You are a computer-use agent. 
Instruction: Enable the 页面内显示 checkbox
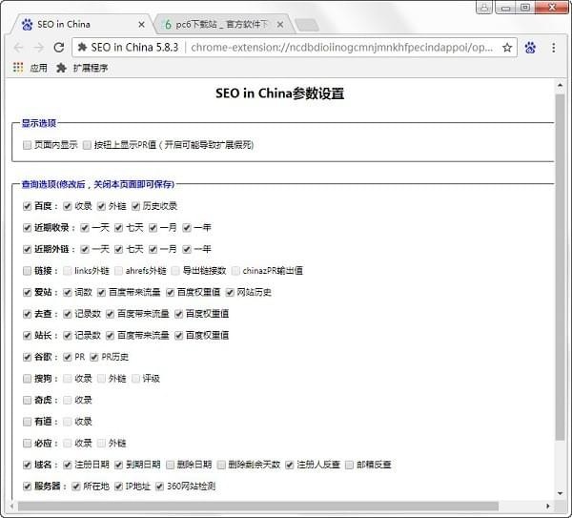27,145
